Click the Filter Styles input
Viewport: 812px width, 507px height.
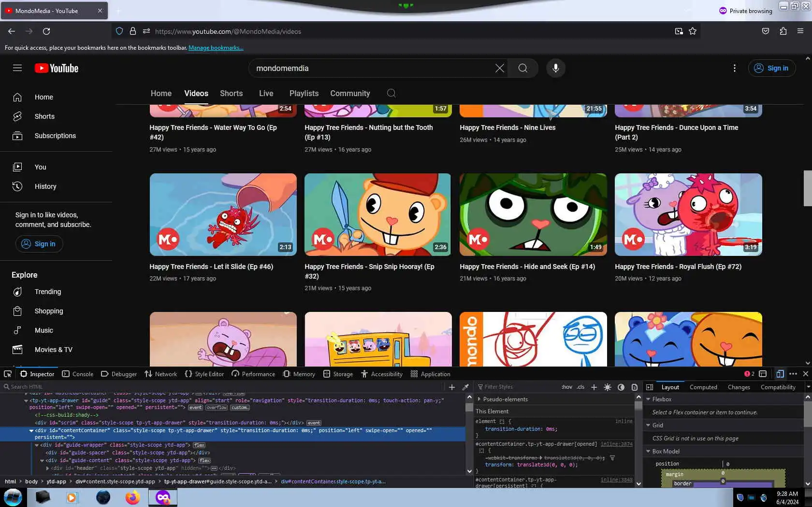pyautogui.click(x=517, y=387)
